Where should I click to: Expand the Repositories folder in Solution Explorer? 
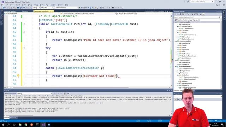click(x=177, y=49)
